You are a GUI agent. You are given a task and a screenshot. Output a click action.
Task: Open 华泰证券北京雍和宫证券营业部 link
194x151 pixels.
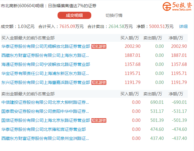tap(44, 129)
